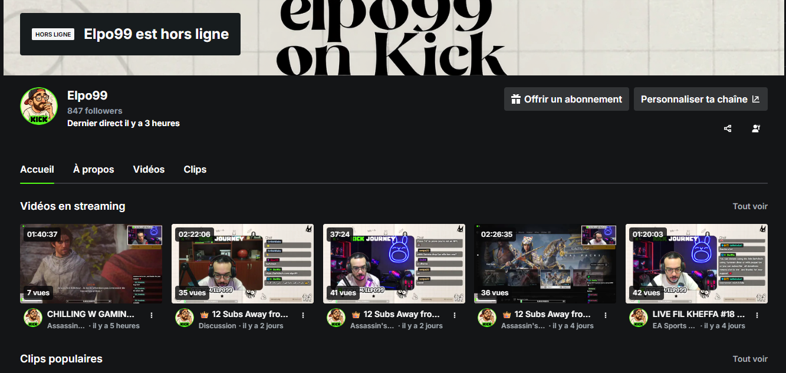
Task: Click CHILLING W GAMIN video title
Action: [91, 315]
